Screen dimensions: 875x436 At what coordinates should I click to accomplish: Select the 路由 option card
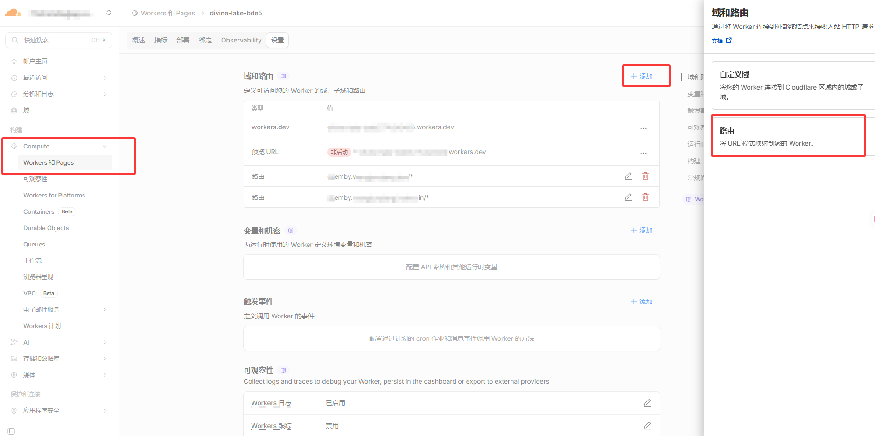coord(788,136)
